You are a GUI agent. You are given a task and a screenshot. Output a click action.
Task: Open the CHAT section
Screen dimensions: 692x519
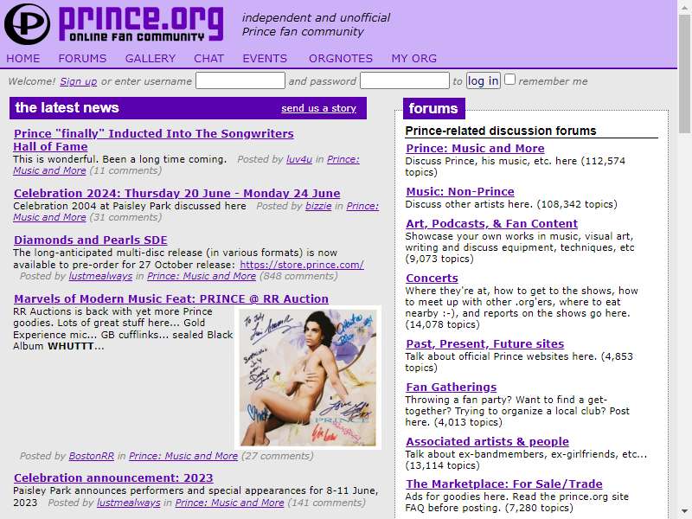pos(208,58)
